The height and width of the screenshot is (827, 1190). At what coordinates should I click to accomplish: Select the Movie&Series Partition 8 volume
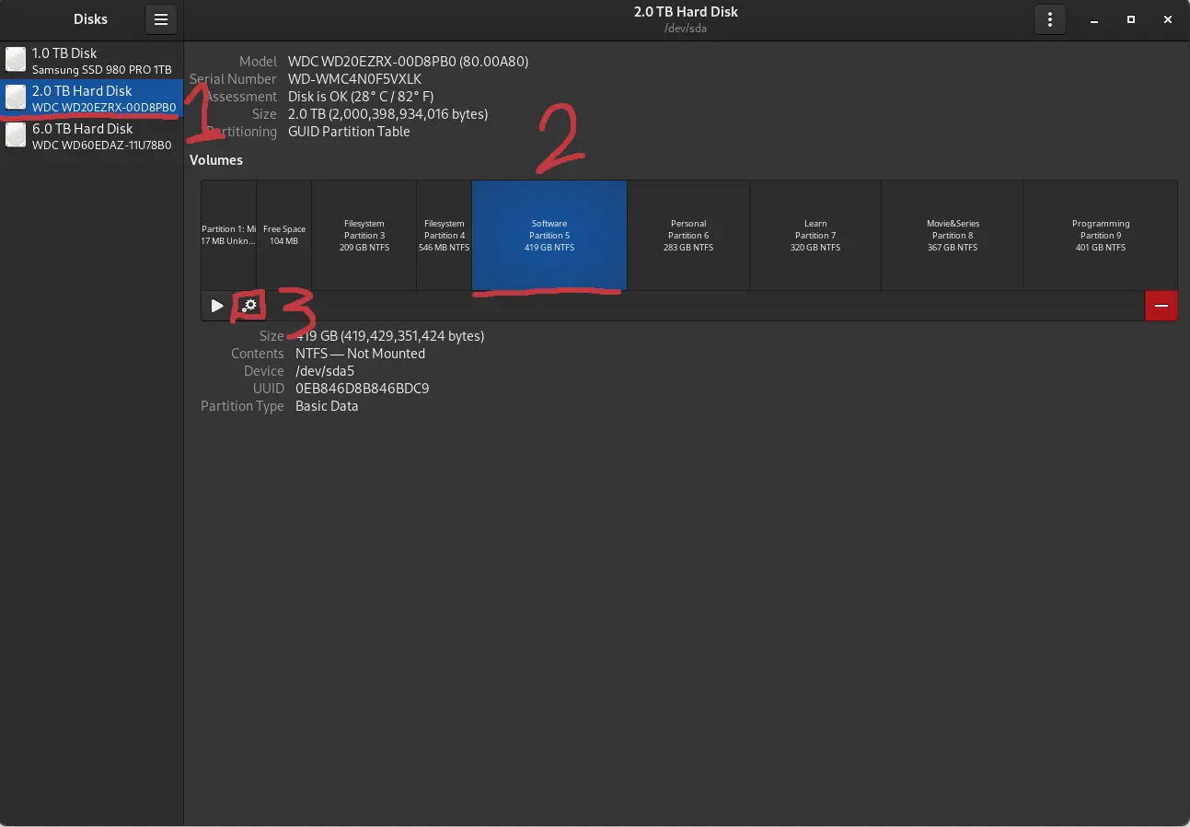(952, 235)
